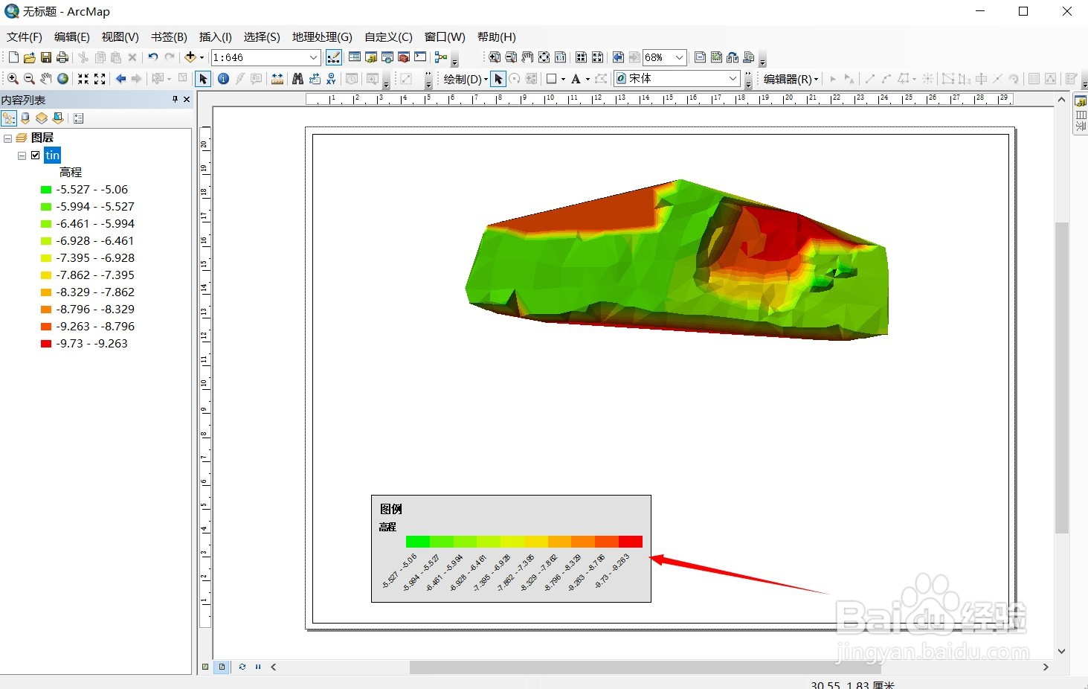
Task: Pause drawing with pause button
Action: click(x=258, y=667)
